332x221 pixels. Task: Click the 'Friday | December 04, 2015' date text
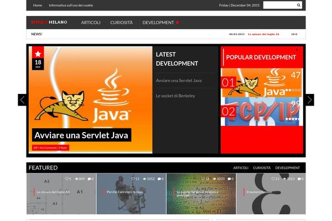coord(239,6)
